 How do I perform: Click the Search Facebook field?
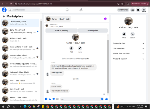pos(24,10)
